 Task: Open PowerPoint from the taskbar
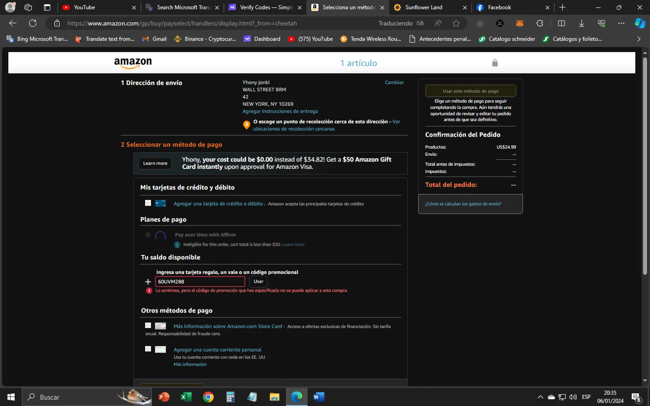tap(164, 397)
